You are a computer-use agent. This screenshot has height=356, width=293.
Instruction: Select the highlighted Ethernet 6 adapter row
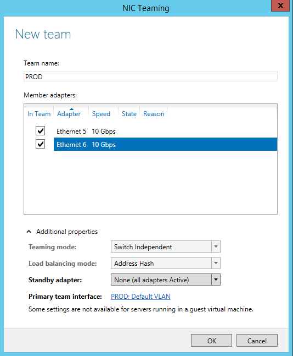165,144
